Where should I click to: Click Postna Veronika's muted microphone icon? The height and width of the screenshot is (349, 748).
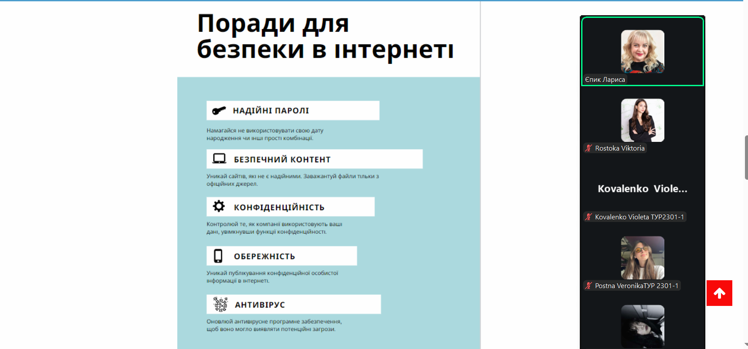point(589,285)
